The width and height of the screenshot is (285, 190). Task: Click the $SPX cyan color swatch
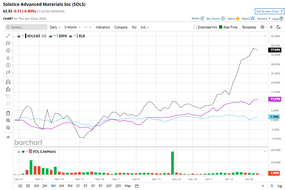(58, 36)
